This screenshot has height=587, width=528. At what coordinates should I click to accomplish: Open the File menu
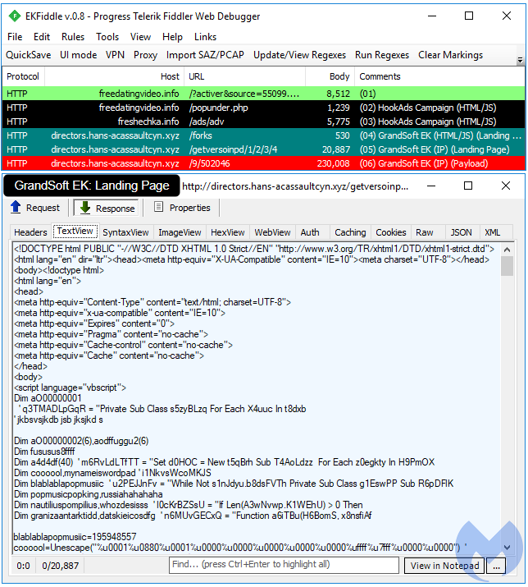pyautogui.click(x=15, y=37)
